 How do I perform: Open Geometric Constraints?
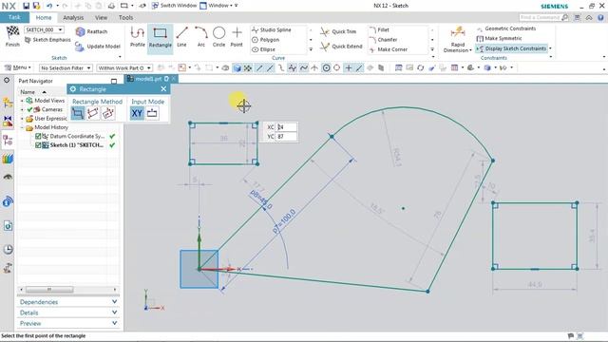point(506,28)
